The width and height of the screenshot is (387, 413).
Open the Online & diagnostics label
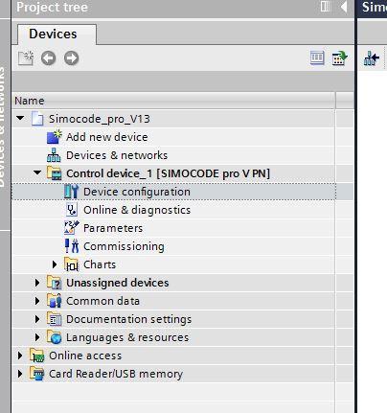click(x=137, y=210)
